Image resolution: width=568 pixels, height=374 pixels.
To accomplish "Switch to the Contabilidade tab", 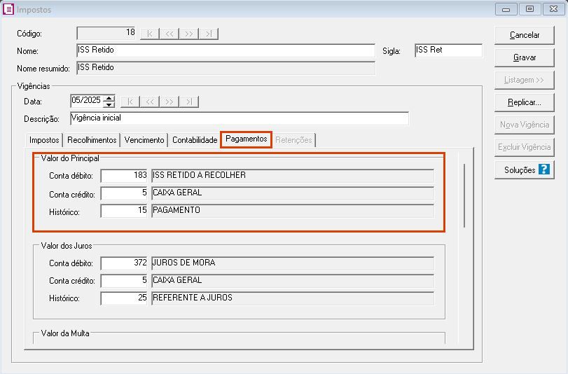I will pos(195,140).
